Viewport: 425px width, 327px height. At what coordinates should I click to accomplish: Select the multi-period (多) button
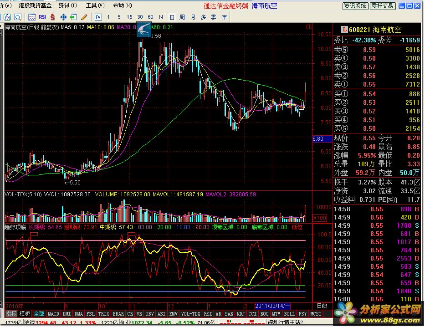click(x=203, y=17)
